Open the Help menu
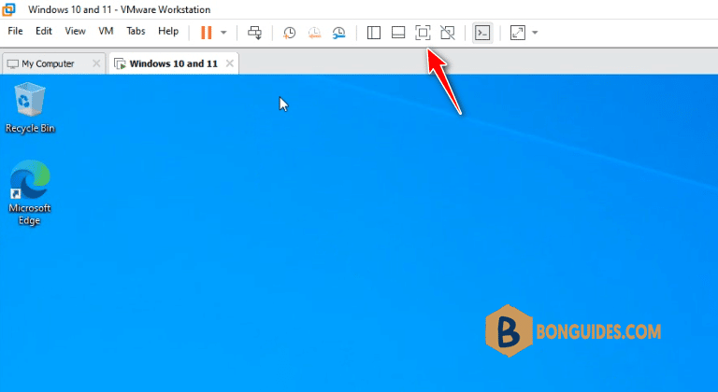 point(168,31)
